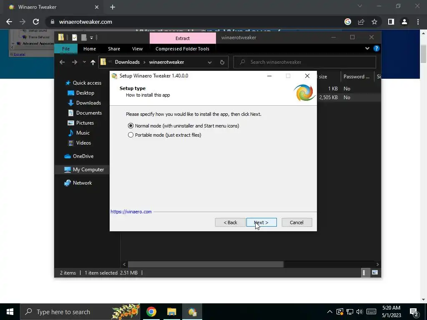Sort by Password protected column header
The height and width of the screenshot is (320, 427).
tap(357, 77)
